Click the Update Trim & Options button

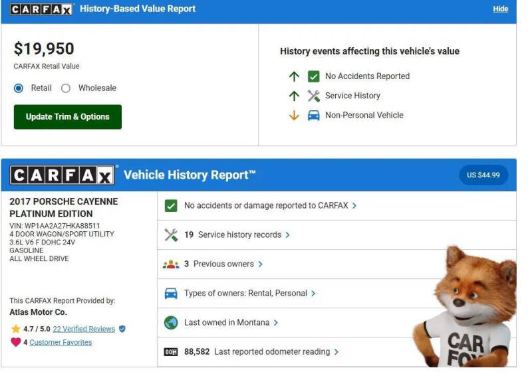point(68,117)
